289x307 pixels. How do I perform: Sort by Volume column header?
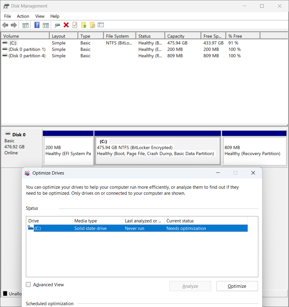coord(25,36)
